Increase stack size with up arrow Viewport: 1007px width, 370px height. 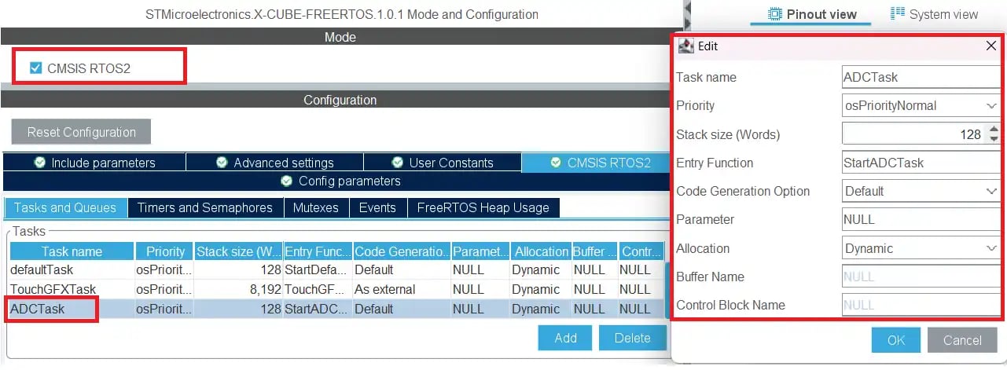click(994, 129)
